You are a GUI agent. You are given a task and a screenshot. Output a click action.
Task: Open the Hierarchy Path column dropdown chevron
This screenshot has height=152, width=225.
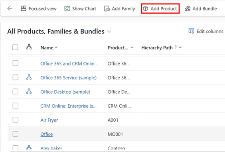pos(180,47)
